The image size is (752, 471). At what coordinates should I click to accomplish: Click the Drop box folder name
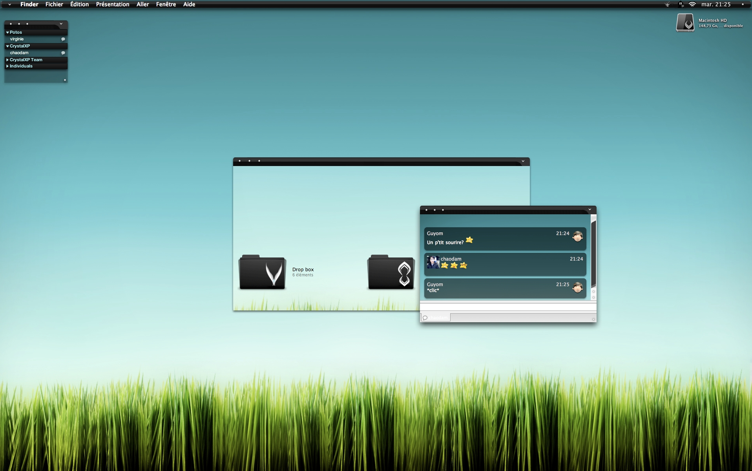pyautogui.click(x=303, y=269)
